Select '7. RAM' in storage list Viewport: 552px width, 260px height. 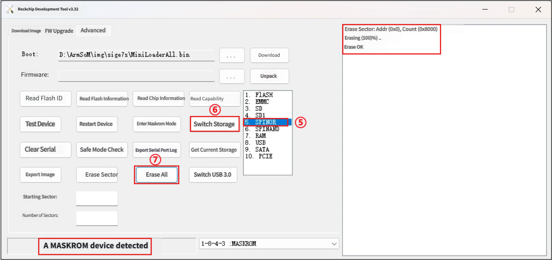click(267, 136)
